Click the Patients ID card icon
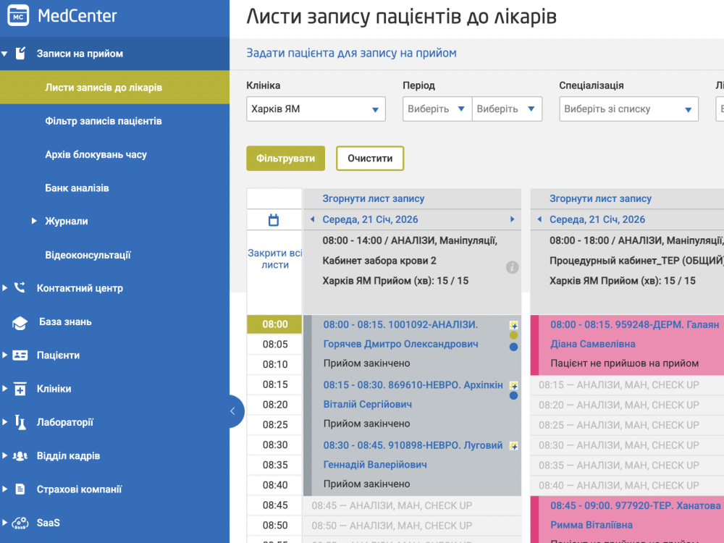Viewport: 724px width, 543px height. [x=20, y=355]
